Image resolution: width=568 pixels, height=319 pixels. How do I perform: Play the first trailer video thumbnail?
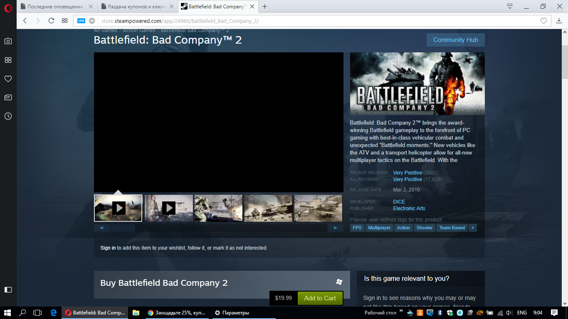(118, 208)
